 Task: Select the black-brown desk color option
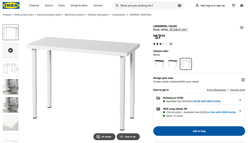click(159, 64)
